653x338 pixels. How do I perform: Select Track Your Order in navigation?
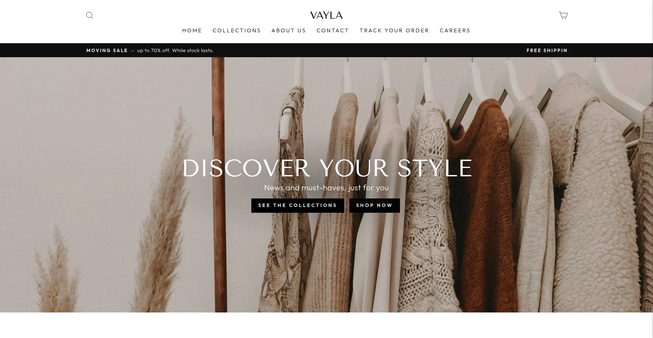(395, 31)
